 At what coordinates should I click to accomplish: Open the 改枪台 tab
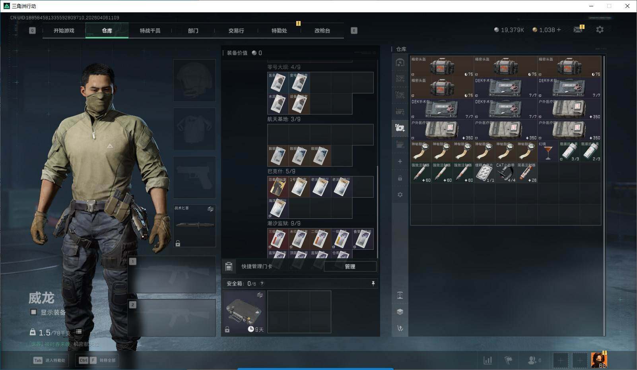tap(322, 31)
